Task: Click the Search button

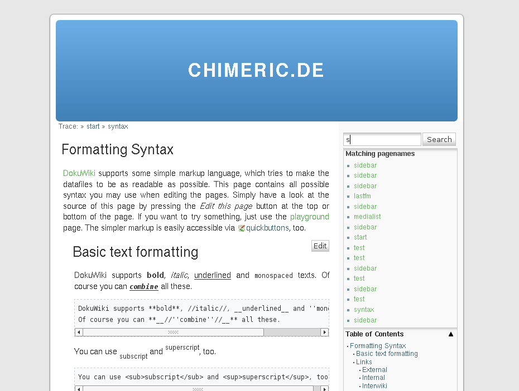Action: (439, 139)
